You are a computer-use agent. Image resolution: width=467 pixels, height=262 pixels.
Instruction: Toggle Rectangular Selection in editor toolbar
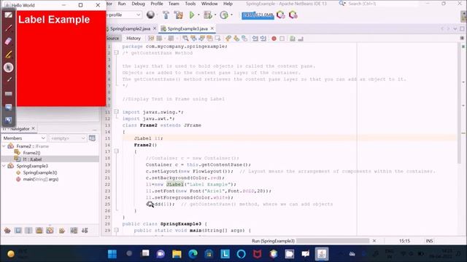tap(217, 39)
